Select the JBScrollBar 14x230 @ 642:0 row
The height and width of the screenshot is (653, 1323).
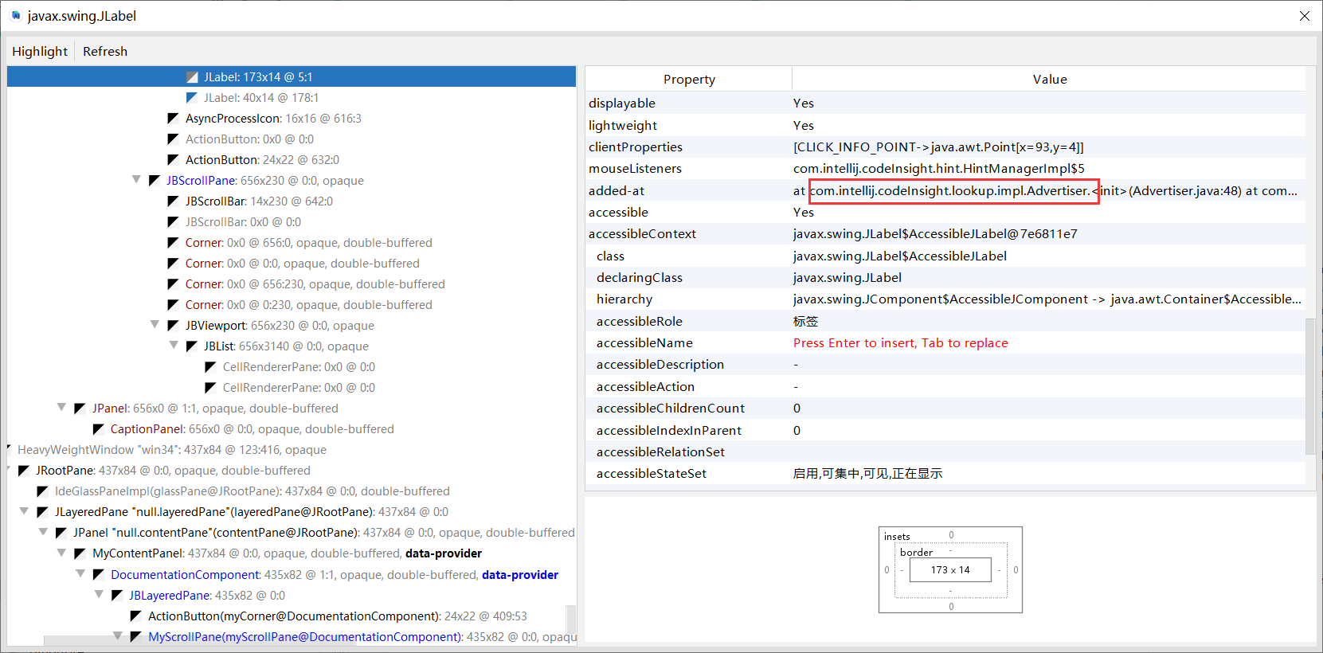pyautogui.click(x=259, y=201)
